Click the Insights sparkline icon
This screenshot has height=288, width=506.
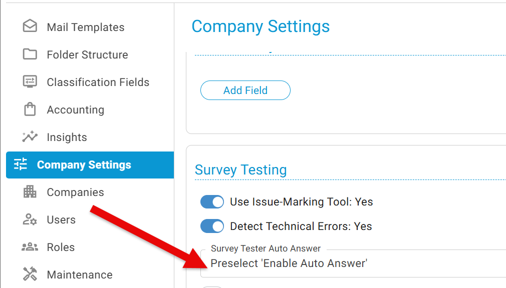click(30, 136)
